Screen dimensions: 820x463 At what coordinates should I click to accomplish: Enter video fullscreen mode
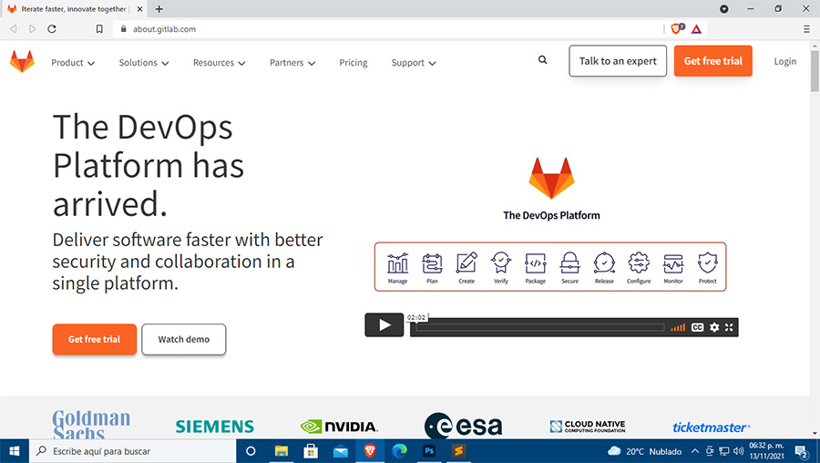[729, 327]
